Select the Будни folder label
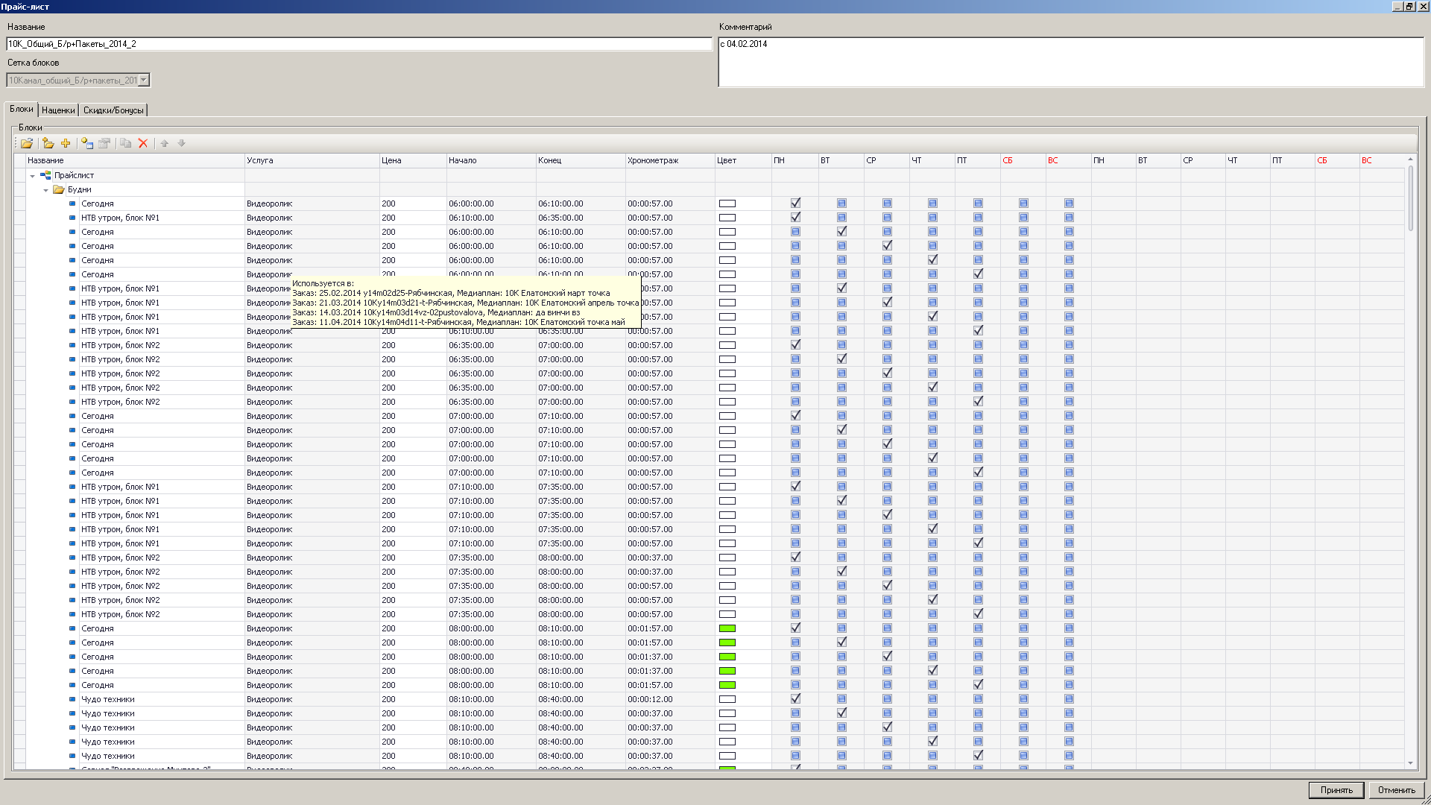Image resolution: width=1431 pixels, height=805 pixels. point(79,189)
